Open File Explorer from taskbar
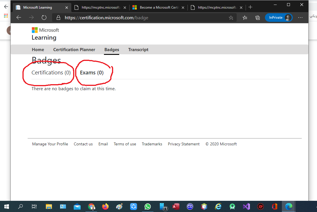Screen dimensions: 317x212 click(49, 207)
